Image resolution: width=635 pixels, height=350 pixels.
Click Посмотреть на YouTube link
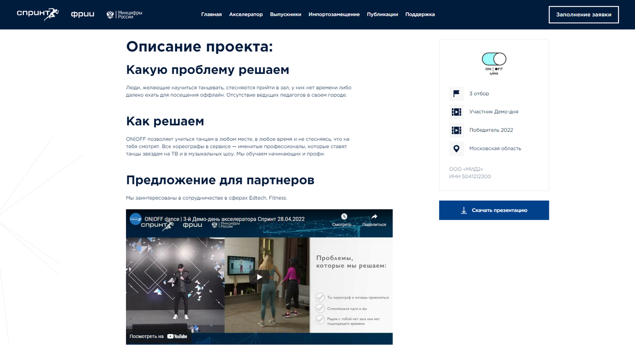158,336
